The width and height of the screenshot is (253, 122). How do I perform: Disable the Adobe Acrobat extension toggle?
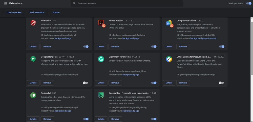(154, 46)
